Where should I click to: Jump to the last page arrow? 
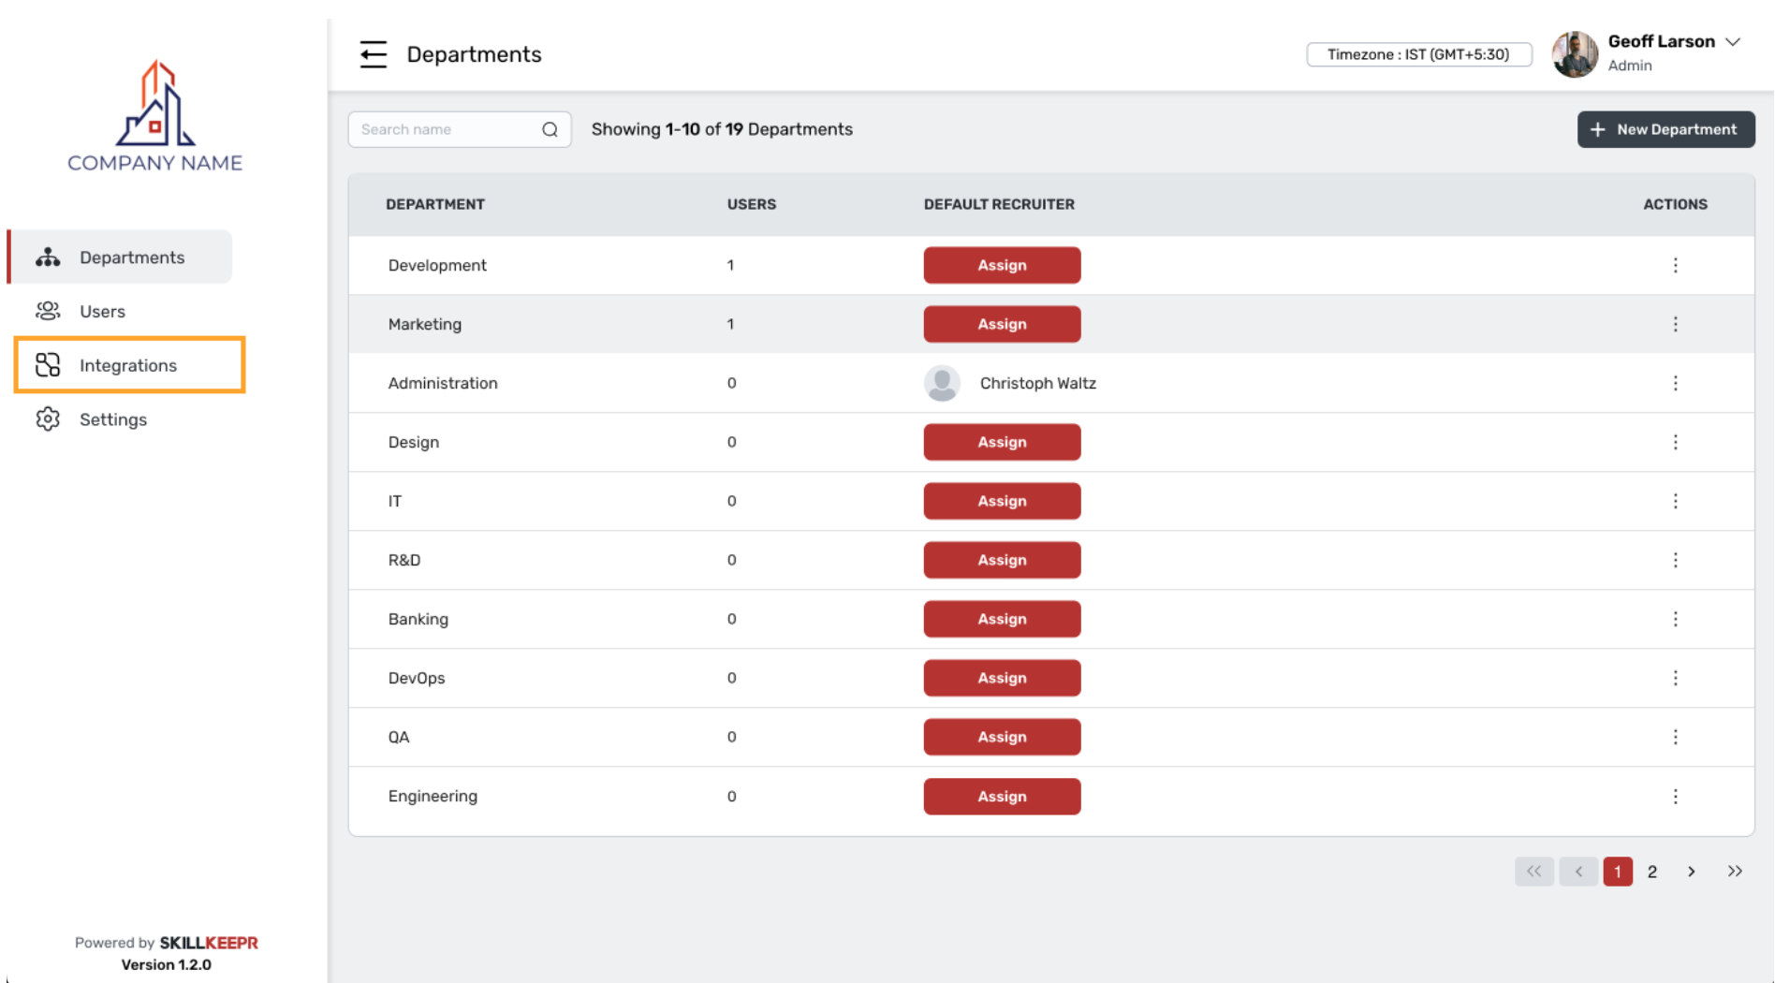[x=1735, y=872]
